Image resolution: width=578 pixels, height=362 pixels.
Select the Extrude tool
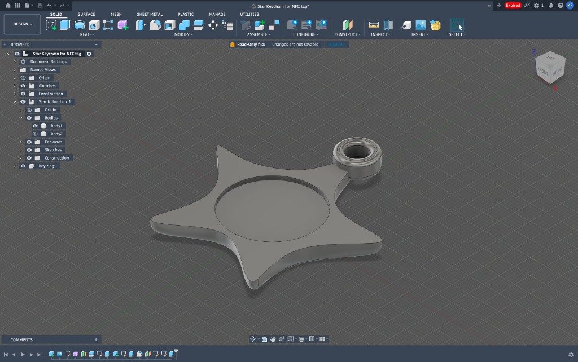(65, 25)
